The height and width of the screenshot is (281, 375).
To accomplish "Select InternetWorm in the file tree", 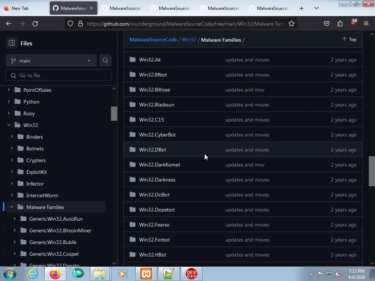I will tap(42, 195).
